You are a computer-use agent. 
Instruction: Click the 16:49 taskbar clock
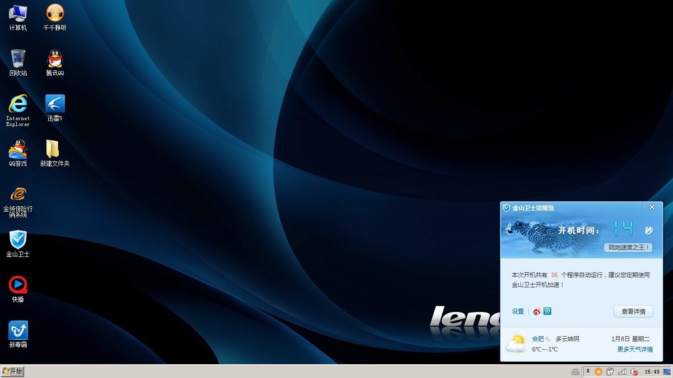click(x=652, y=372)
